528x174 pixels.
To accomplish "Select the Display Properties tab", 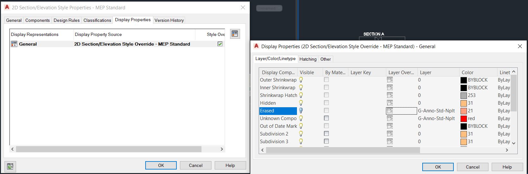I will click(x=133, y=20).
